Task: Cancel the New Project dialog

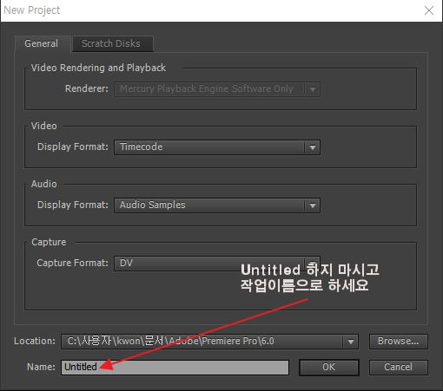Action: pyautogui.click(x=398, y=368)
